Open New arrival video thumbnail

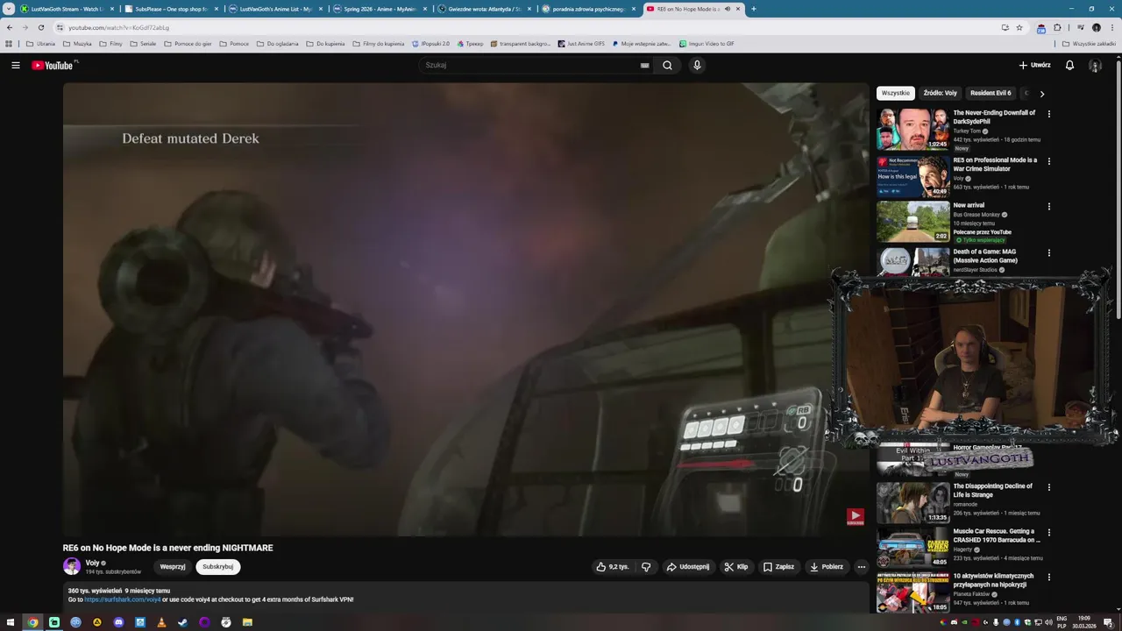913,222
